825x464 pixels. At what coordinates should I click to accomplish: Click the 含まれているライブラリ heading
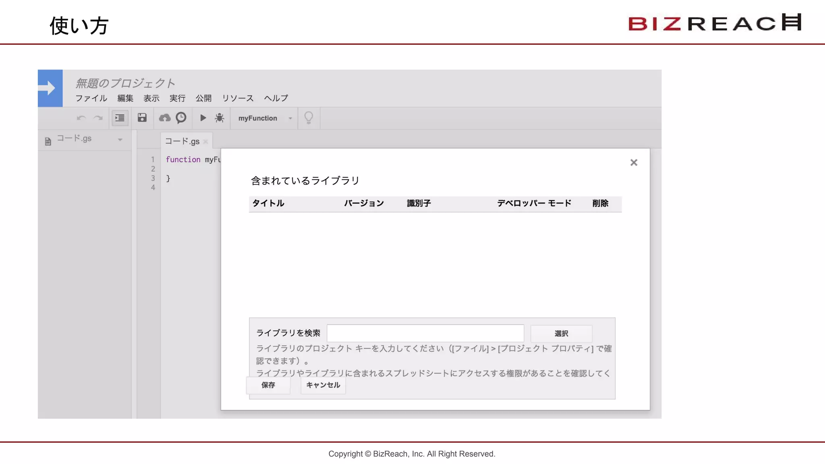pyautogui.click(x=305, y=180)
